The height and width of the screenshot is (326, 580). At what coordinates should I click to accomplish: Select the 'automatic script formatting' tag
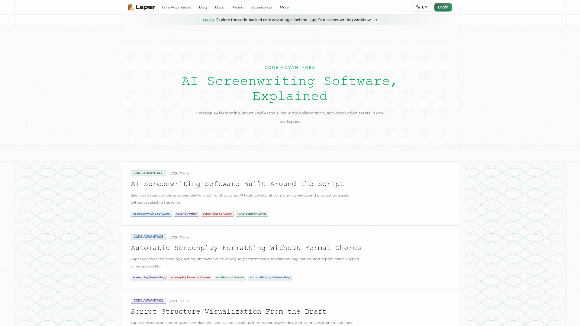270,277
